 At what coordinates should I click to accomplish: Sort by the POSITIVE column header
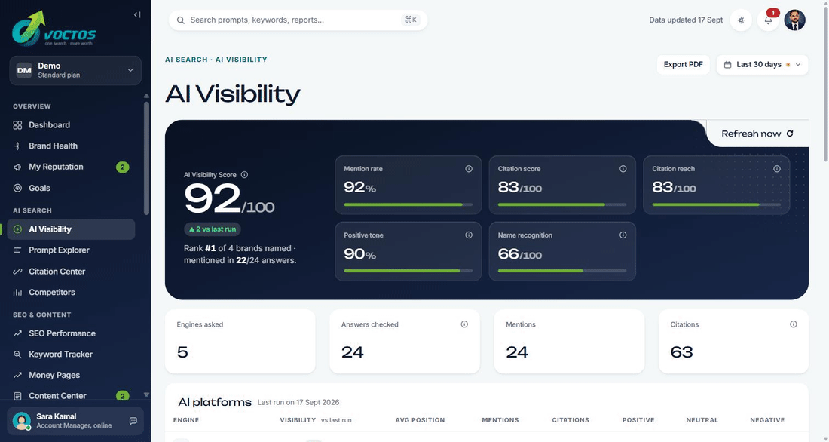click(x=638, y=420)
